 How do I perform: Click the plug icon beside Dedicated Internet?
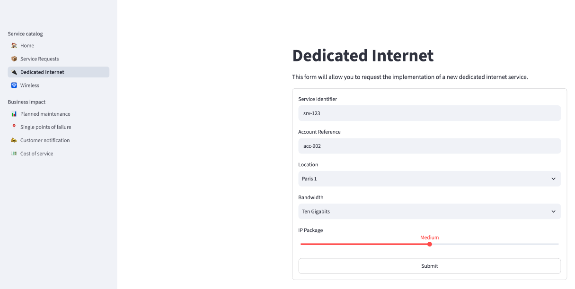coord(14,72)
